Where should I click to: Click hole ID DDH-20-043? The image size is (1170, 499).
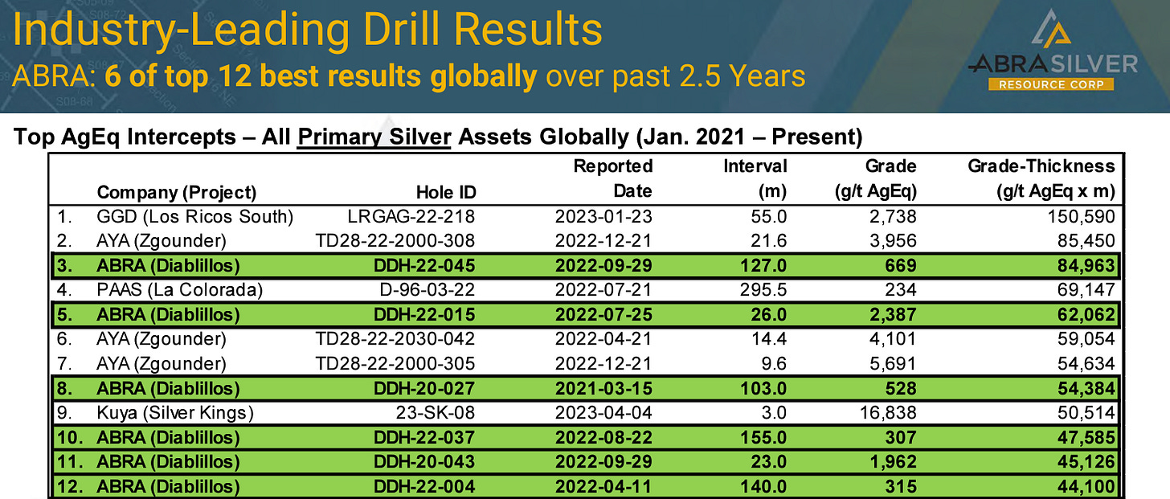point(423,462)
